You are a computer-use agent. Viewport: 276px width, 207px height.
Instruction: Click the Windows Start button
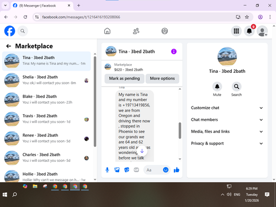click(5, 194)
